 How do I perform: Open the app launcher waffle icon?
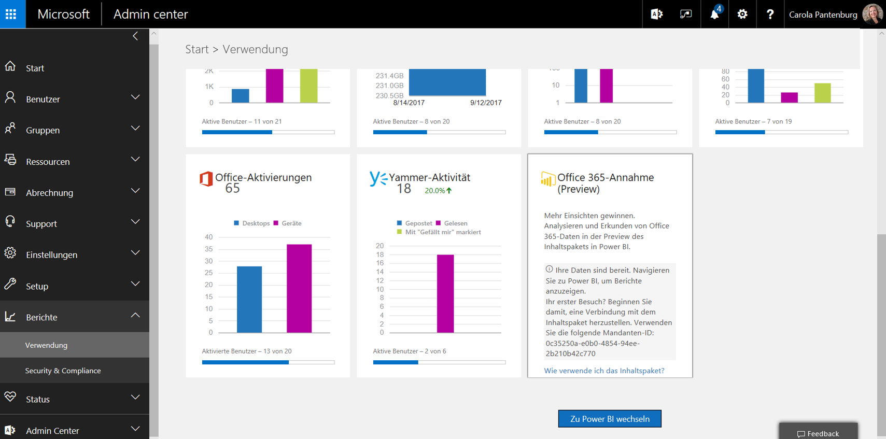[x=11, y=14]
